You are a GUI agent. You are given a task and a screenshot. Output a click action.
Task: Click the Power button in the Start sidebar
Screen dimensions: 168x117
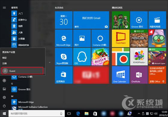pyautogui.click(x=4, y=106)
